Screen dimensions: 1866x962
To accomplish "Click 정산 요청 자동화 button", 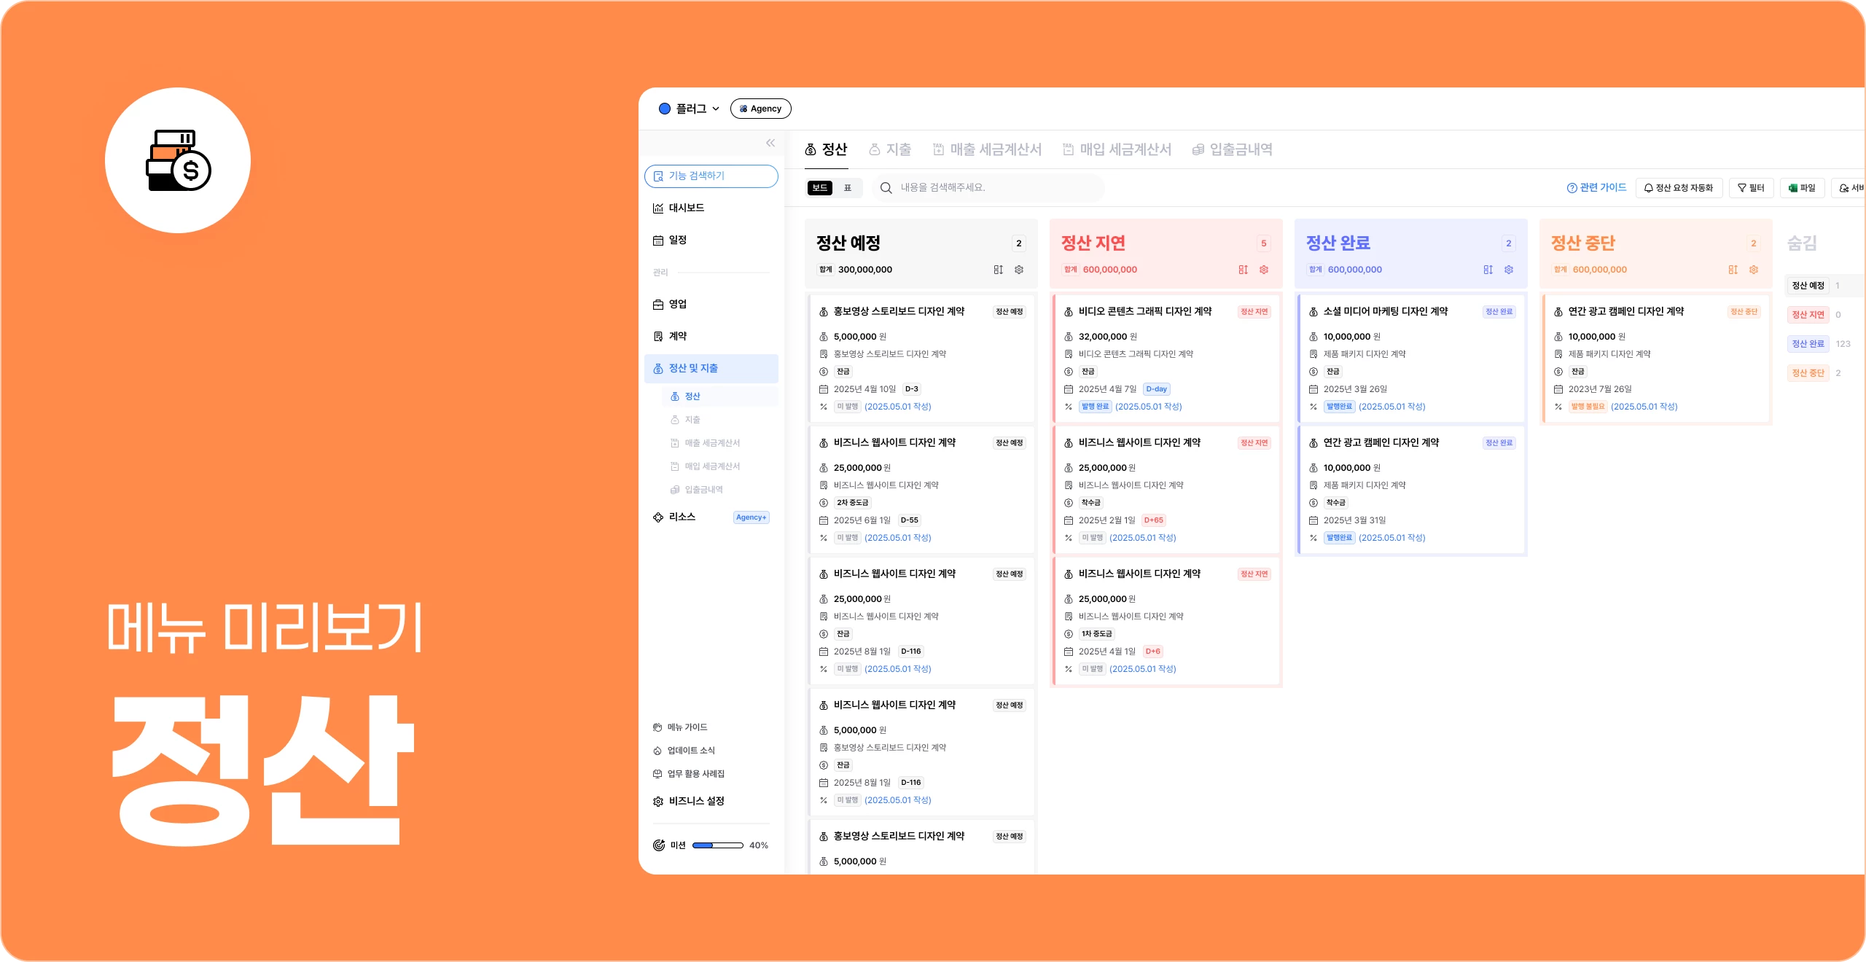I will [x=1679, y=188].
